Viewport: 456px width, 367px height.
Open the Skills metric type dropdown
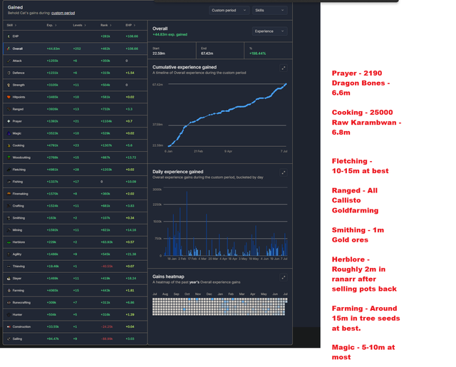coord(269,10)
